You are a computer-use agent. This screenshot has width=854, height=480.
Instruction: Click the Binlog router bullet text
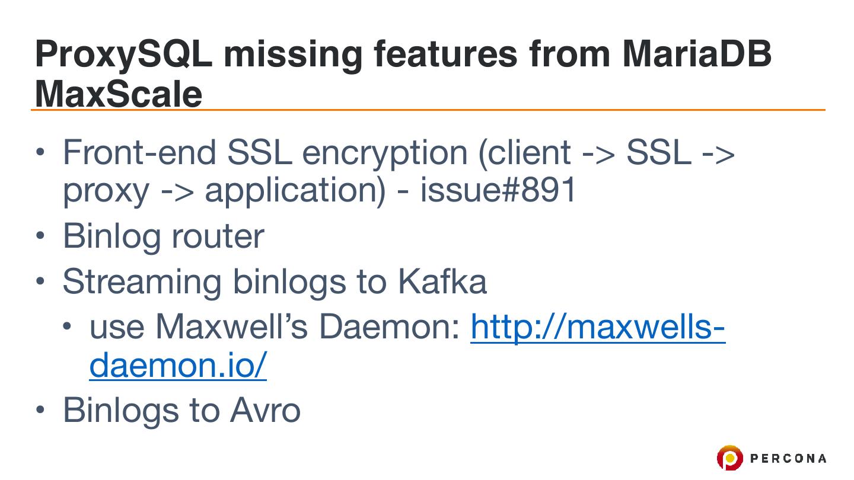(x=163, y=236)
